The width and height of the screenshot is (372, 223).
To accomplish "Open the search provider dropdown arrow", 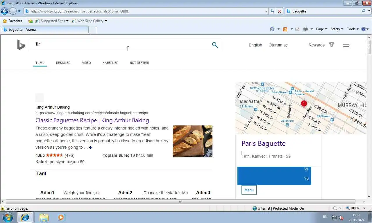I will point(369,11).
